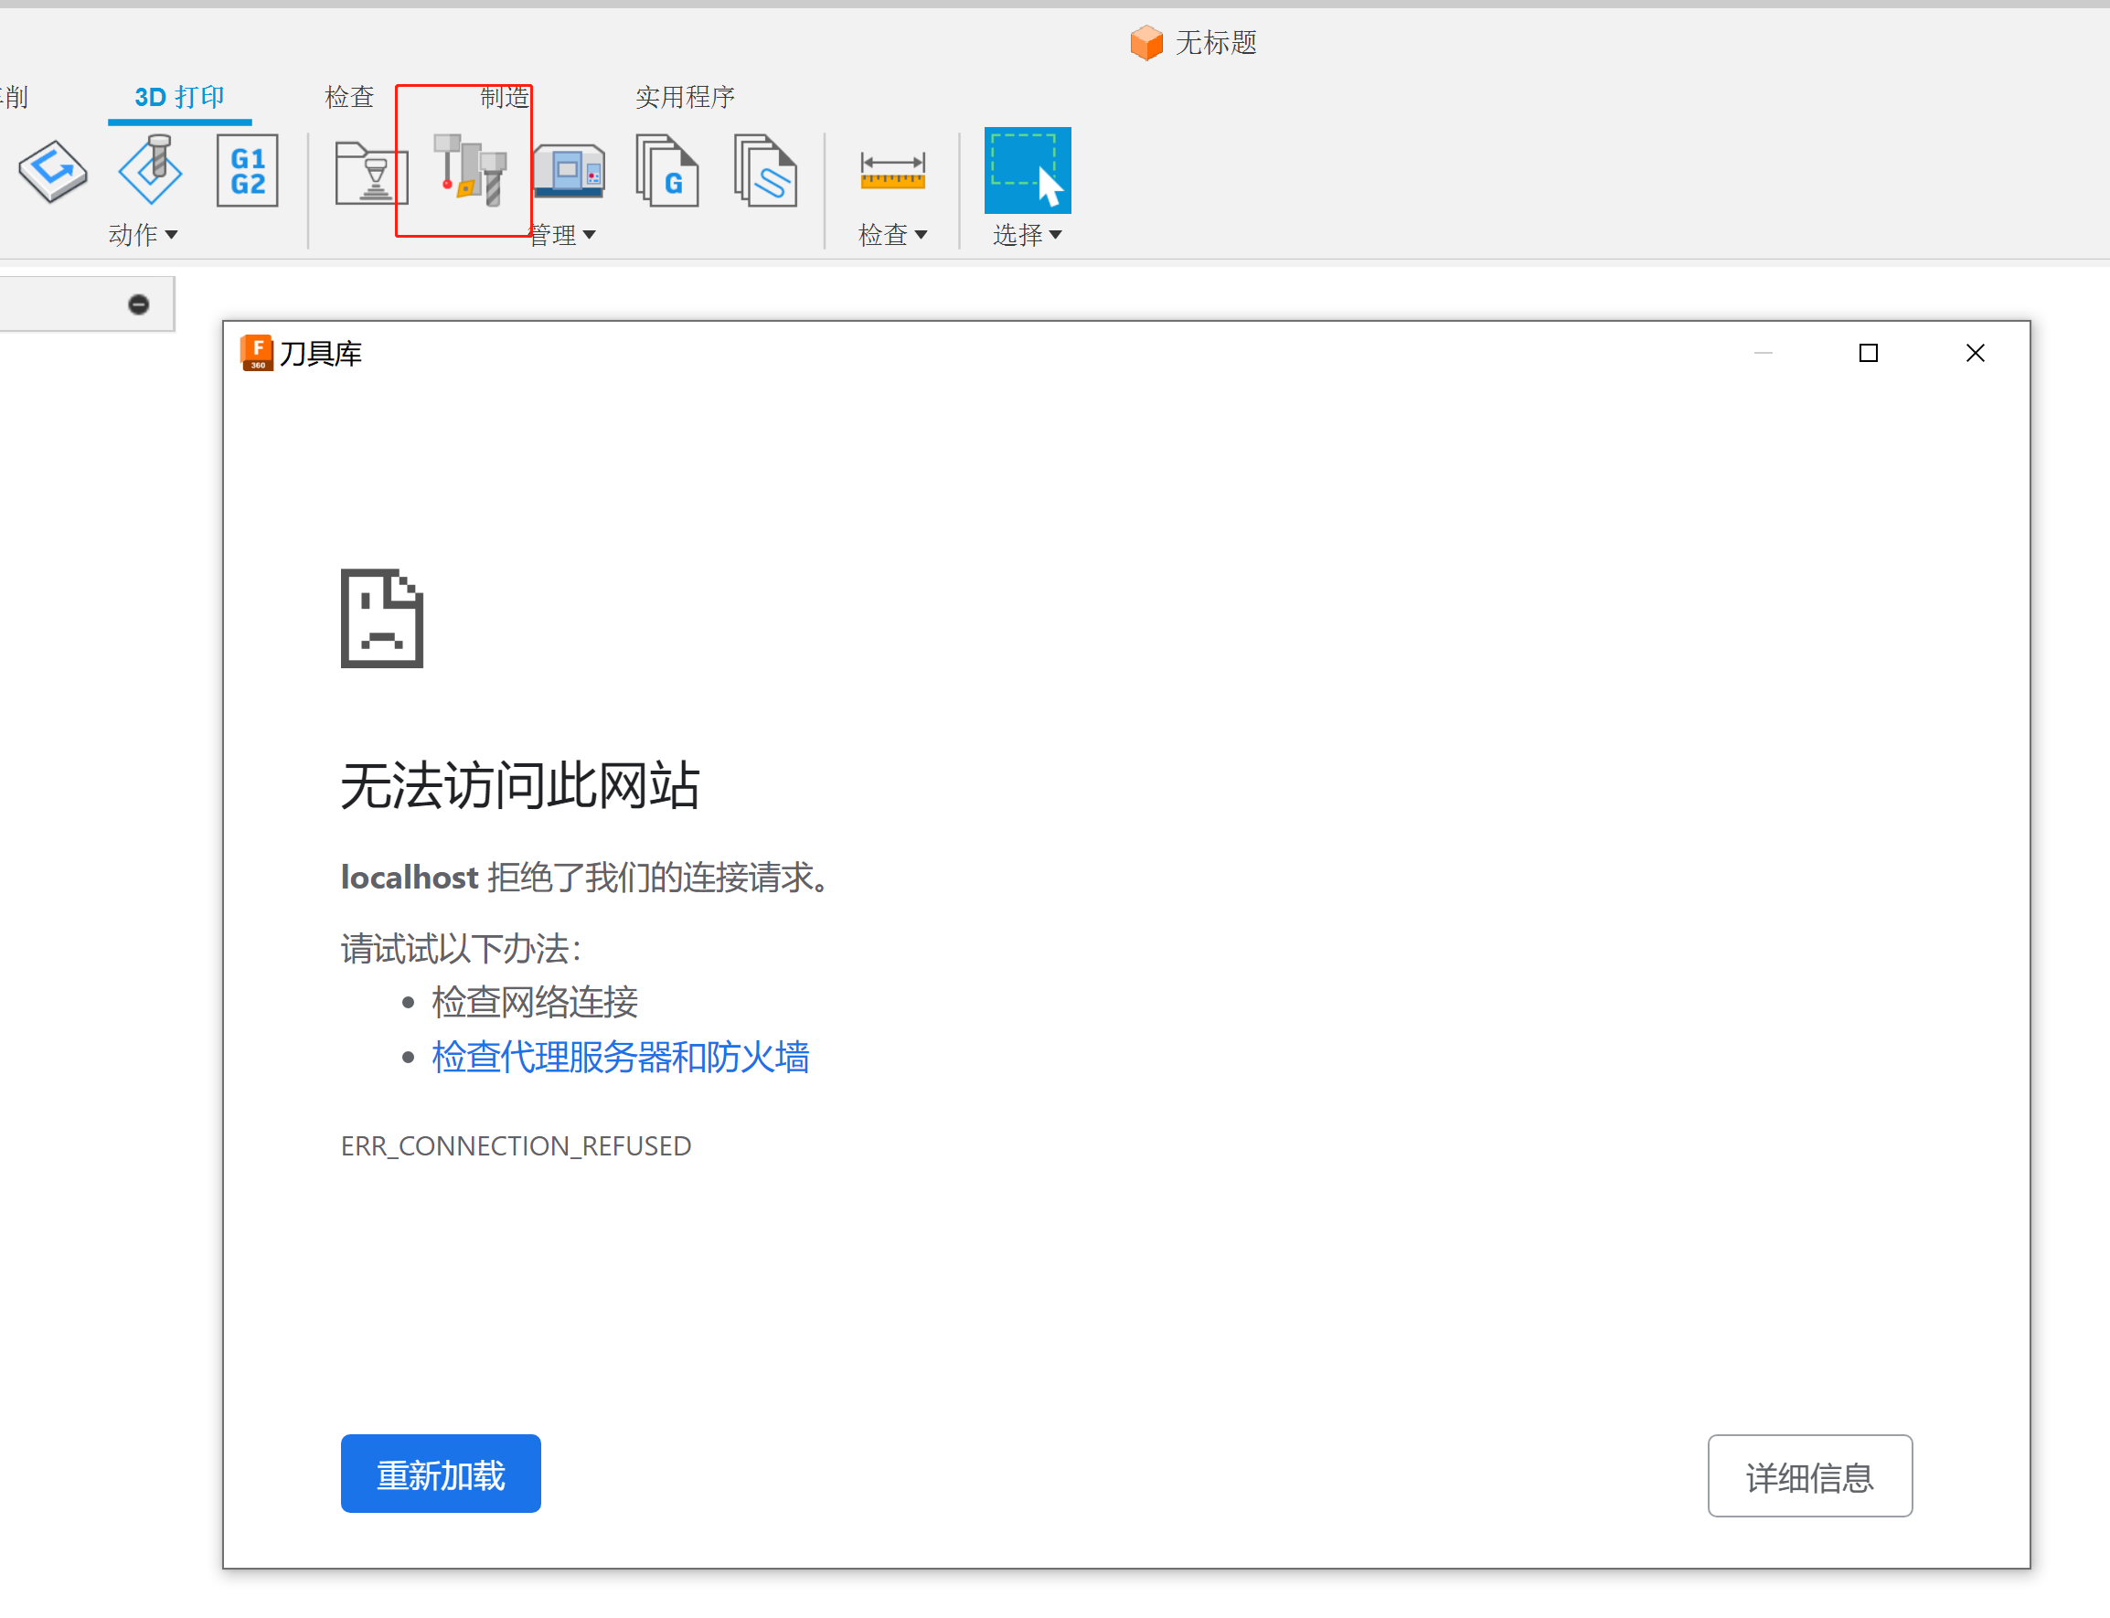Click the 3D print setup folder icon

(x=371, y=174)
